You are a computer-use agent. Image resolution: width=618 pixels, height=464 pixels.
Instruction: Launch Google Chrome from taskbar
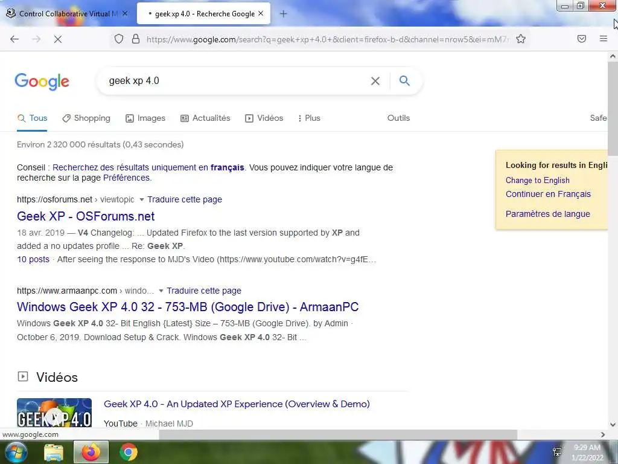pos(129,452)
